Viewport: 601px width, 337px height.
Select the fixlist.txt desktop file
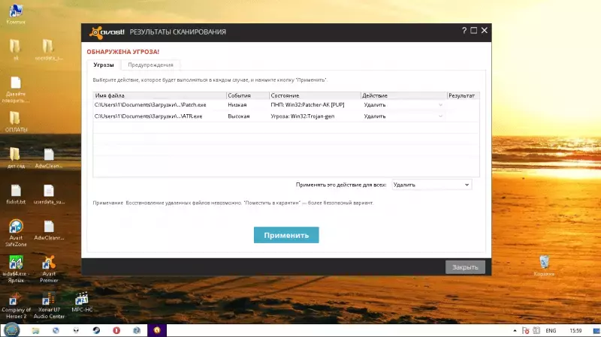pos(16,194)
